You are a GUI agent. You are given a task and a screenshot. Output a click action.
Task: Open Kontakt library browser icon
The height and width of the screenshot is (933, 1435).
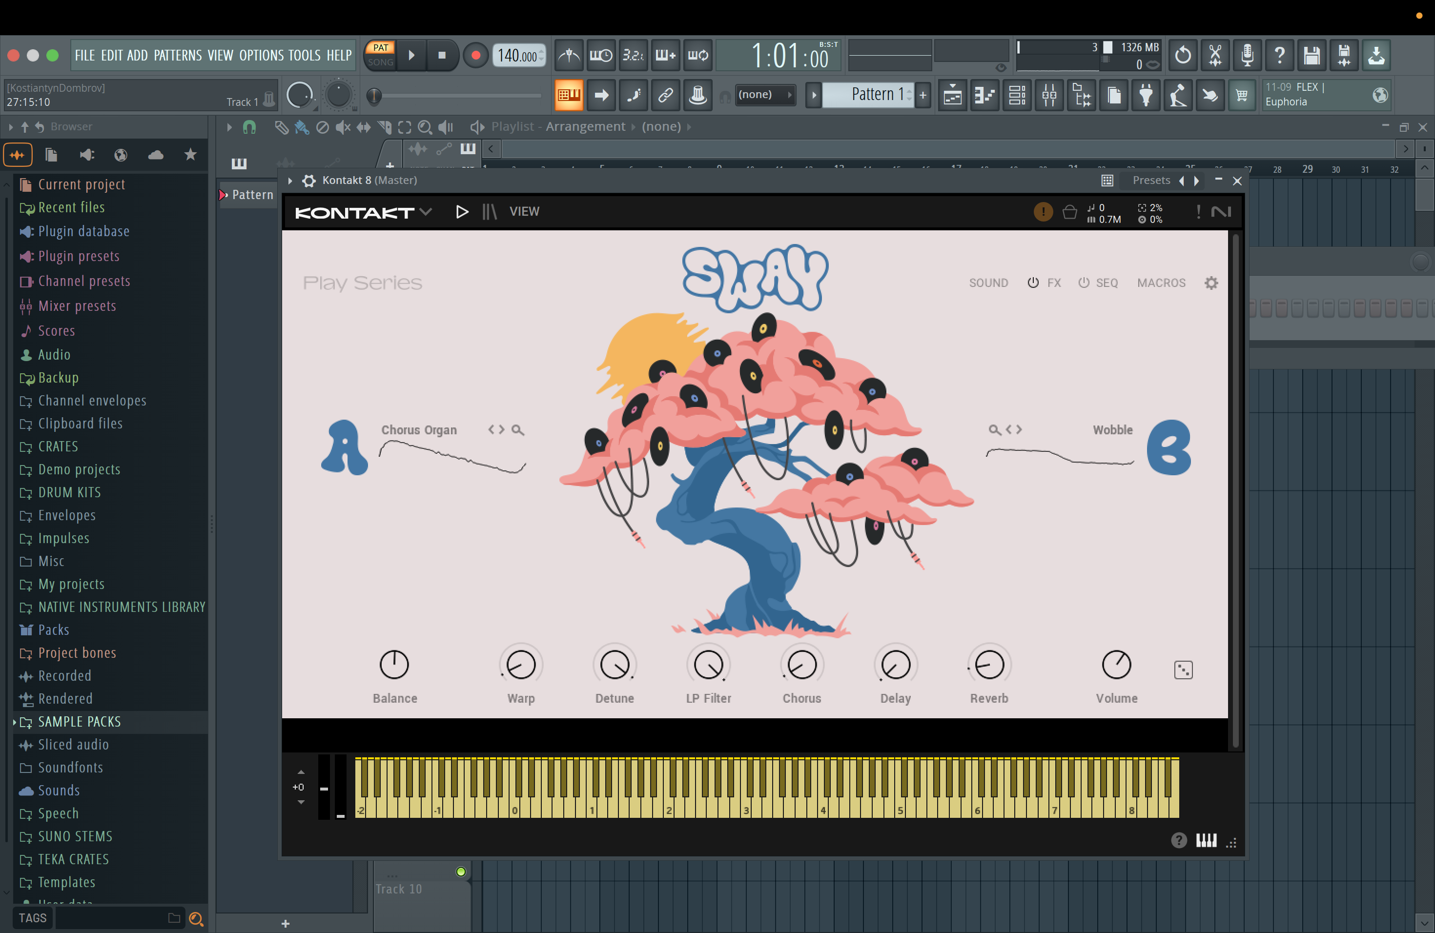[x=489, y=212]
